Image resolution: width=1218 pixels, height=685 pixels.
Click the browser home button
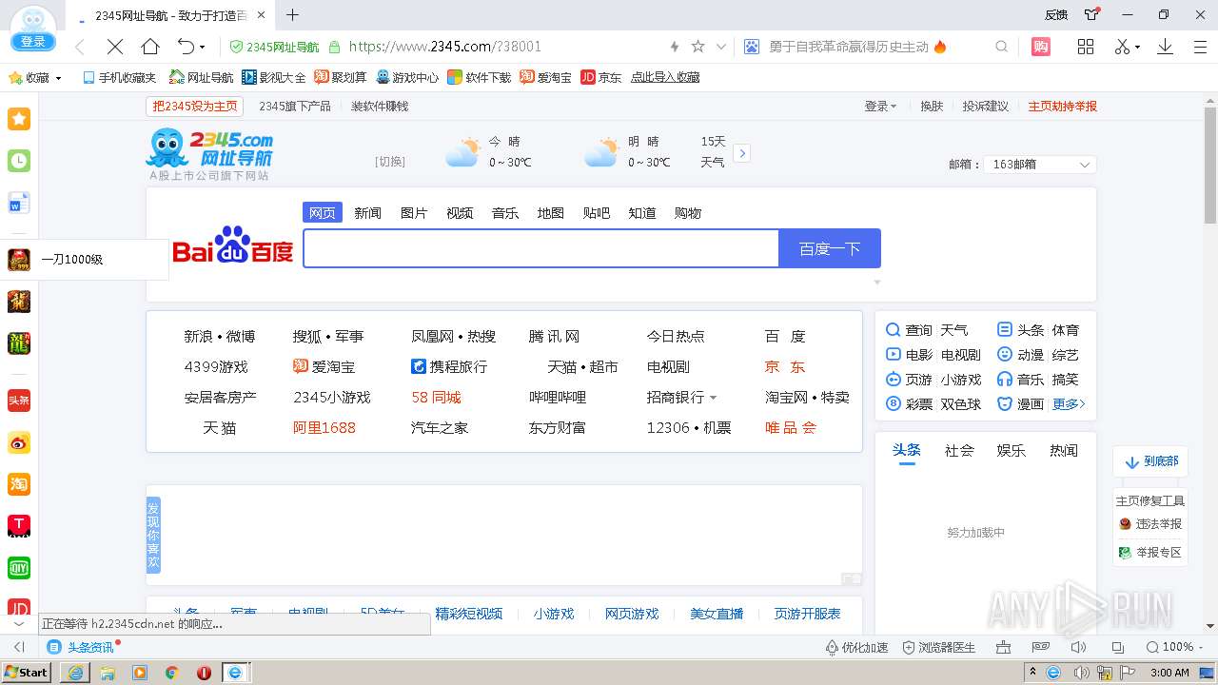150,47
